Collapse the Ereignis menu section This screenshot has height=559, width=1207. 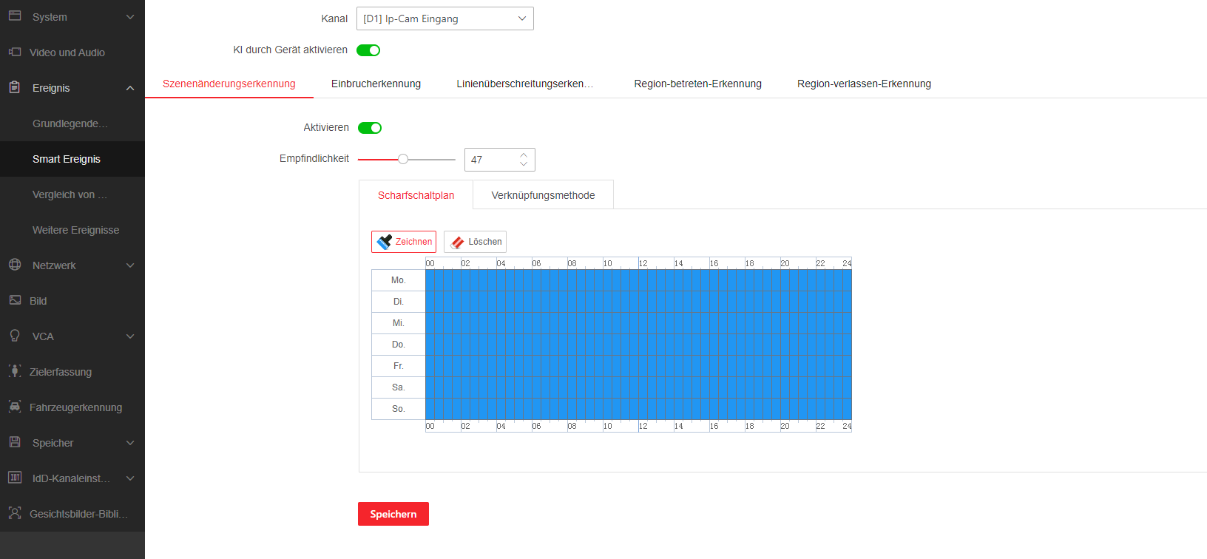pyautogui.click(x=130, y=88)
